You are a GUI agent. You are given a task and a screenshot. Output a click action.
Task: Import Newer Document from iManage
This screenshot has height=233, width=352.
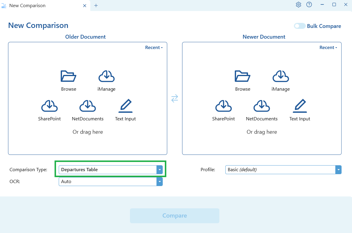[x=280, y=81]
